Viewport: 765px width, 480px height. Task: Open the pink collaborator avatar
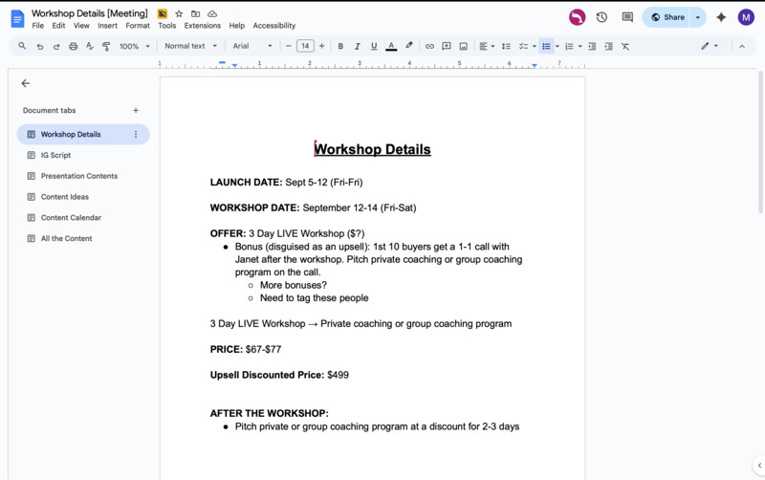click(578, 17)
